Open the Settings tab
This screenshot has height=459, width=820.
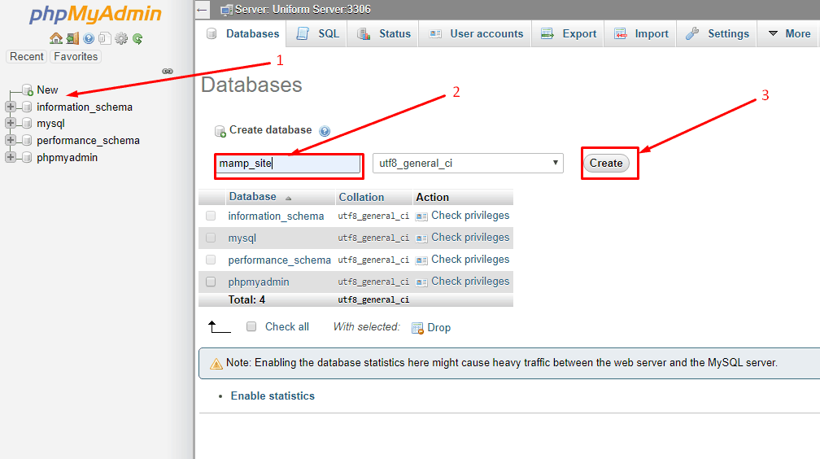coord(717,33)
